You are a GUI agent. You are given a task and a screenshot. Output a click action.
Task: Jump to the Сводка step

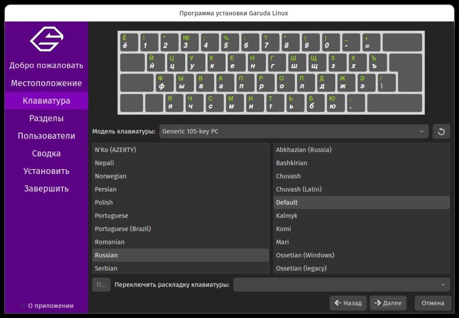tap(46, 153)
